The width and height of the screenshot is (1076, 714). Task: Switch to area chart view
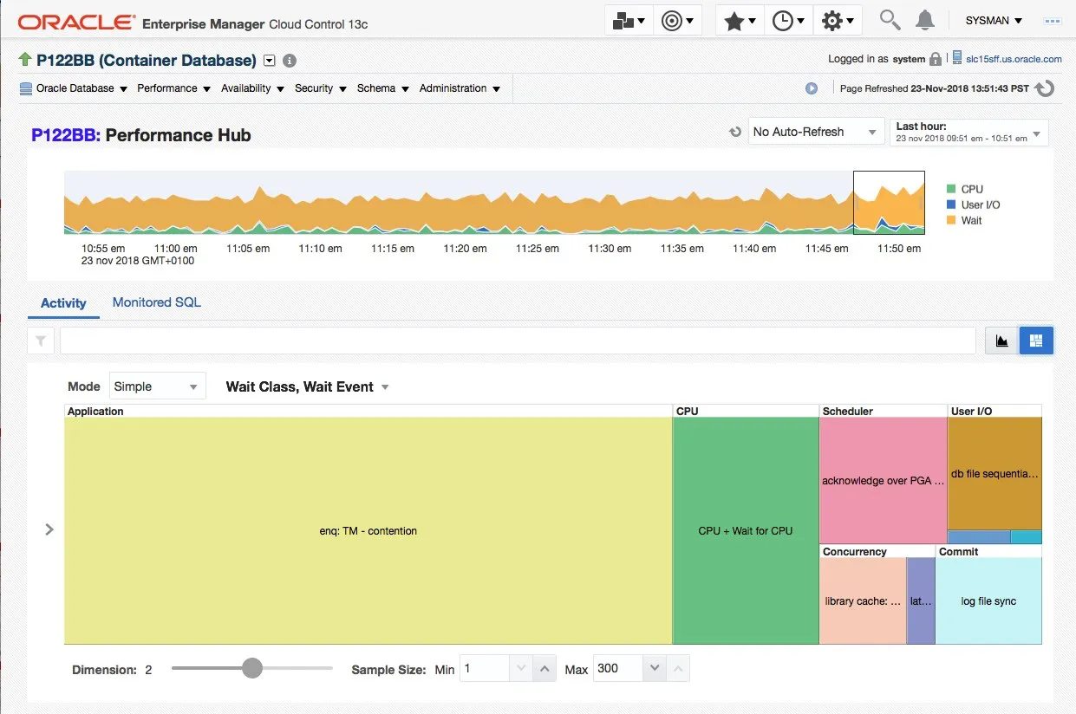click(x=1002, y=341)
